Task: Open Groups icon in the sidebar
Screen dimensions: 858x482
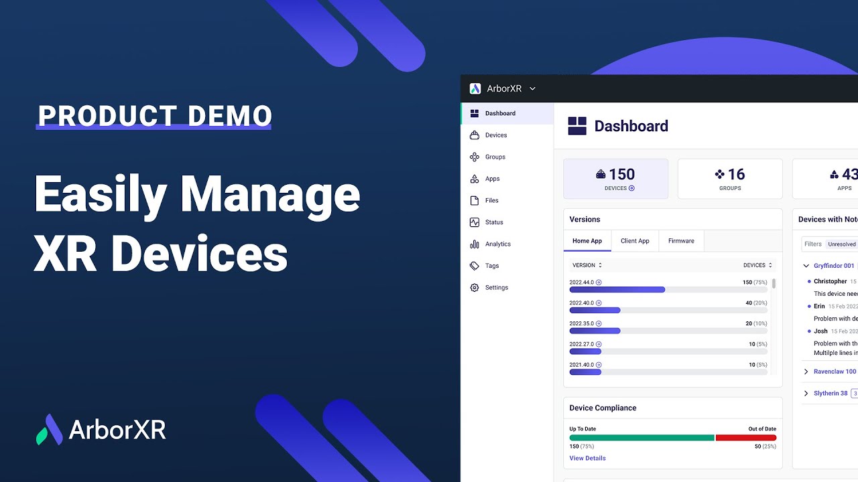Action: tap(475, 157)
